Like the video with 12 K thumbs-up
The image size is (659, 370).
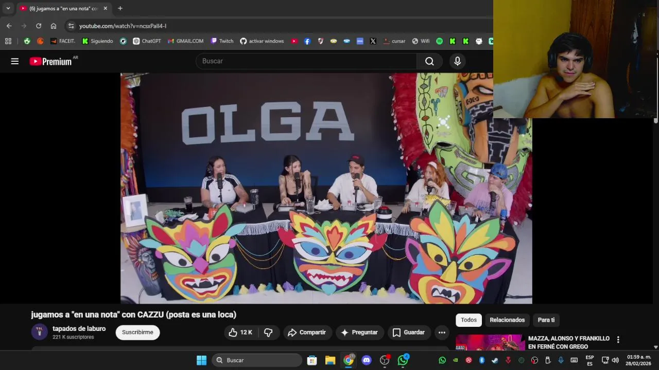[240, 332]
